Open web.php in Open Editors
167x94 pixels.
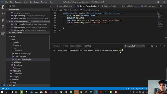17,13
